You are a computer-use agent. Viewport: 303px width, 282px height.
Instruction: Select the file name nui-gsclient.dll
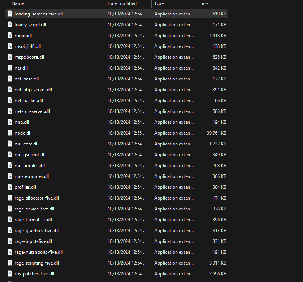click(30, 155)
